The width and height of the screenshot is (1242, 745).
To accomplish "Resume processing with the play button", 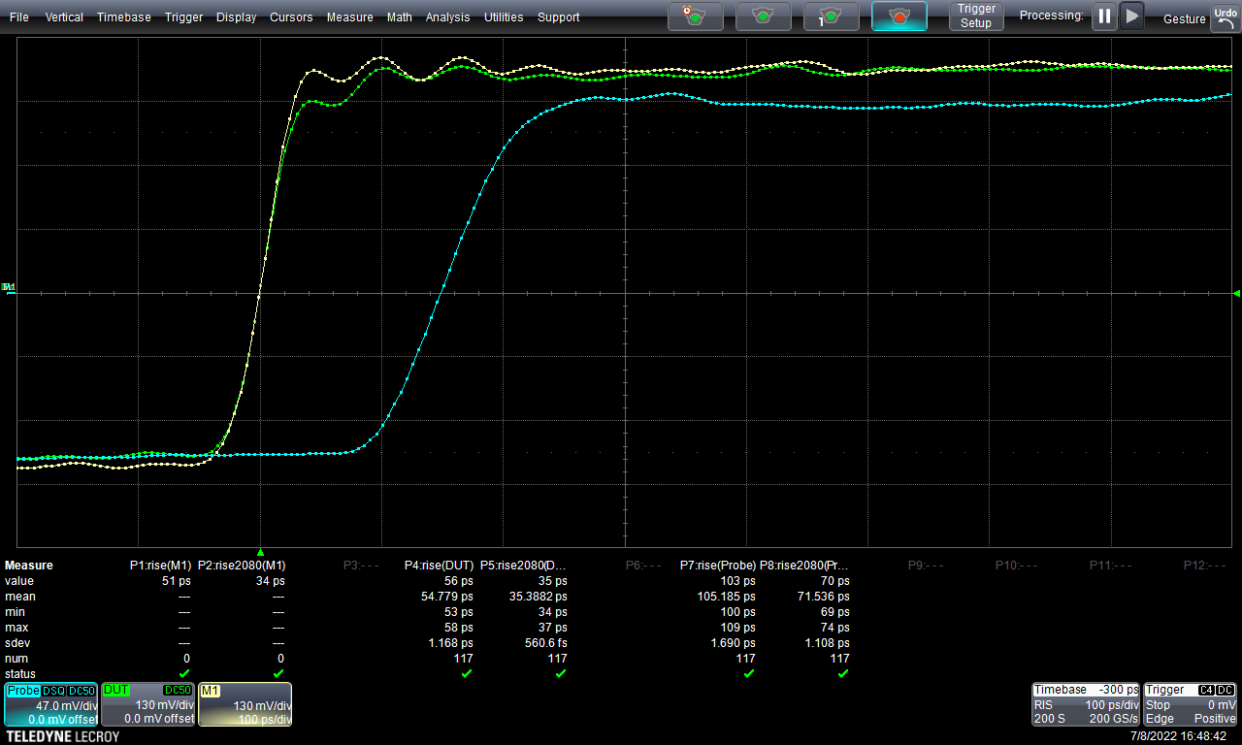I will click(1131, 16).
